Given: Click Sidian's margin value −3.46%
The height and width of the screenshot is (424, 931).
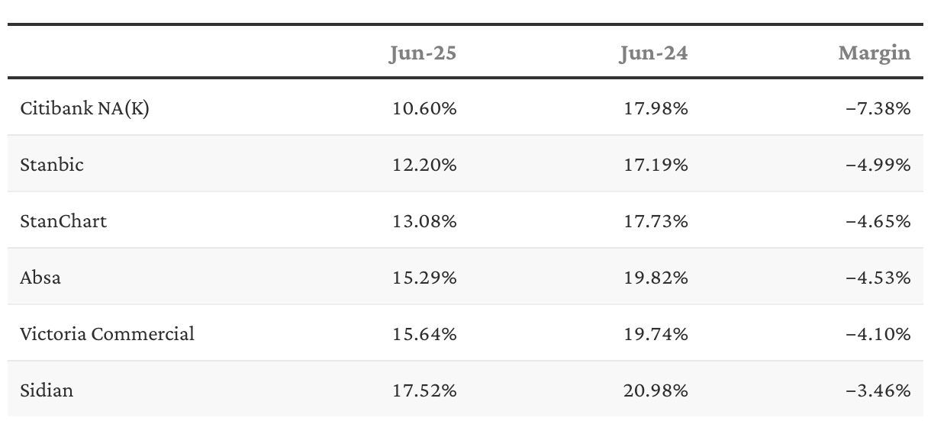Looking at the screenshot, I should pos(878,390).
